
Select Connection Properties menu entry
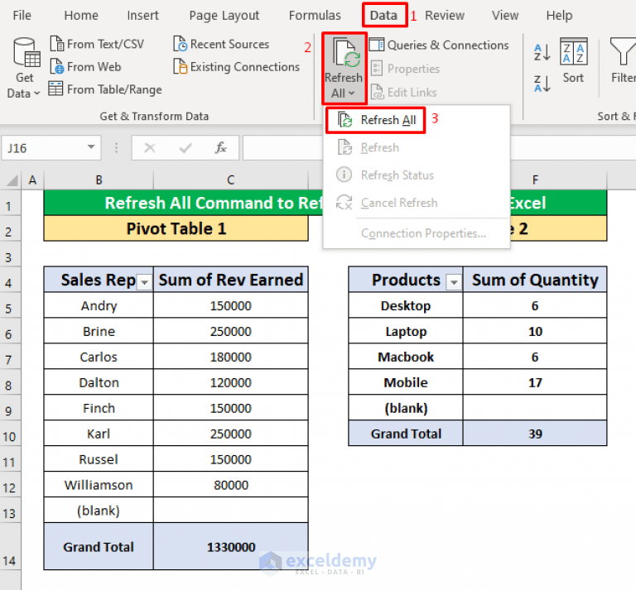417,233
